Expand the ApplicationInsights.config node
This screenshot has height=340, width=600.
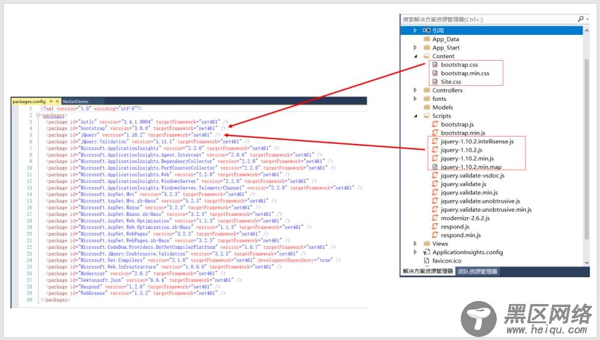tap(415, 252)
